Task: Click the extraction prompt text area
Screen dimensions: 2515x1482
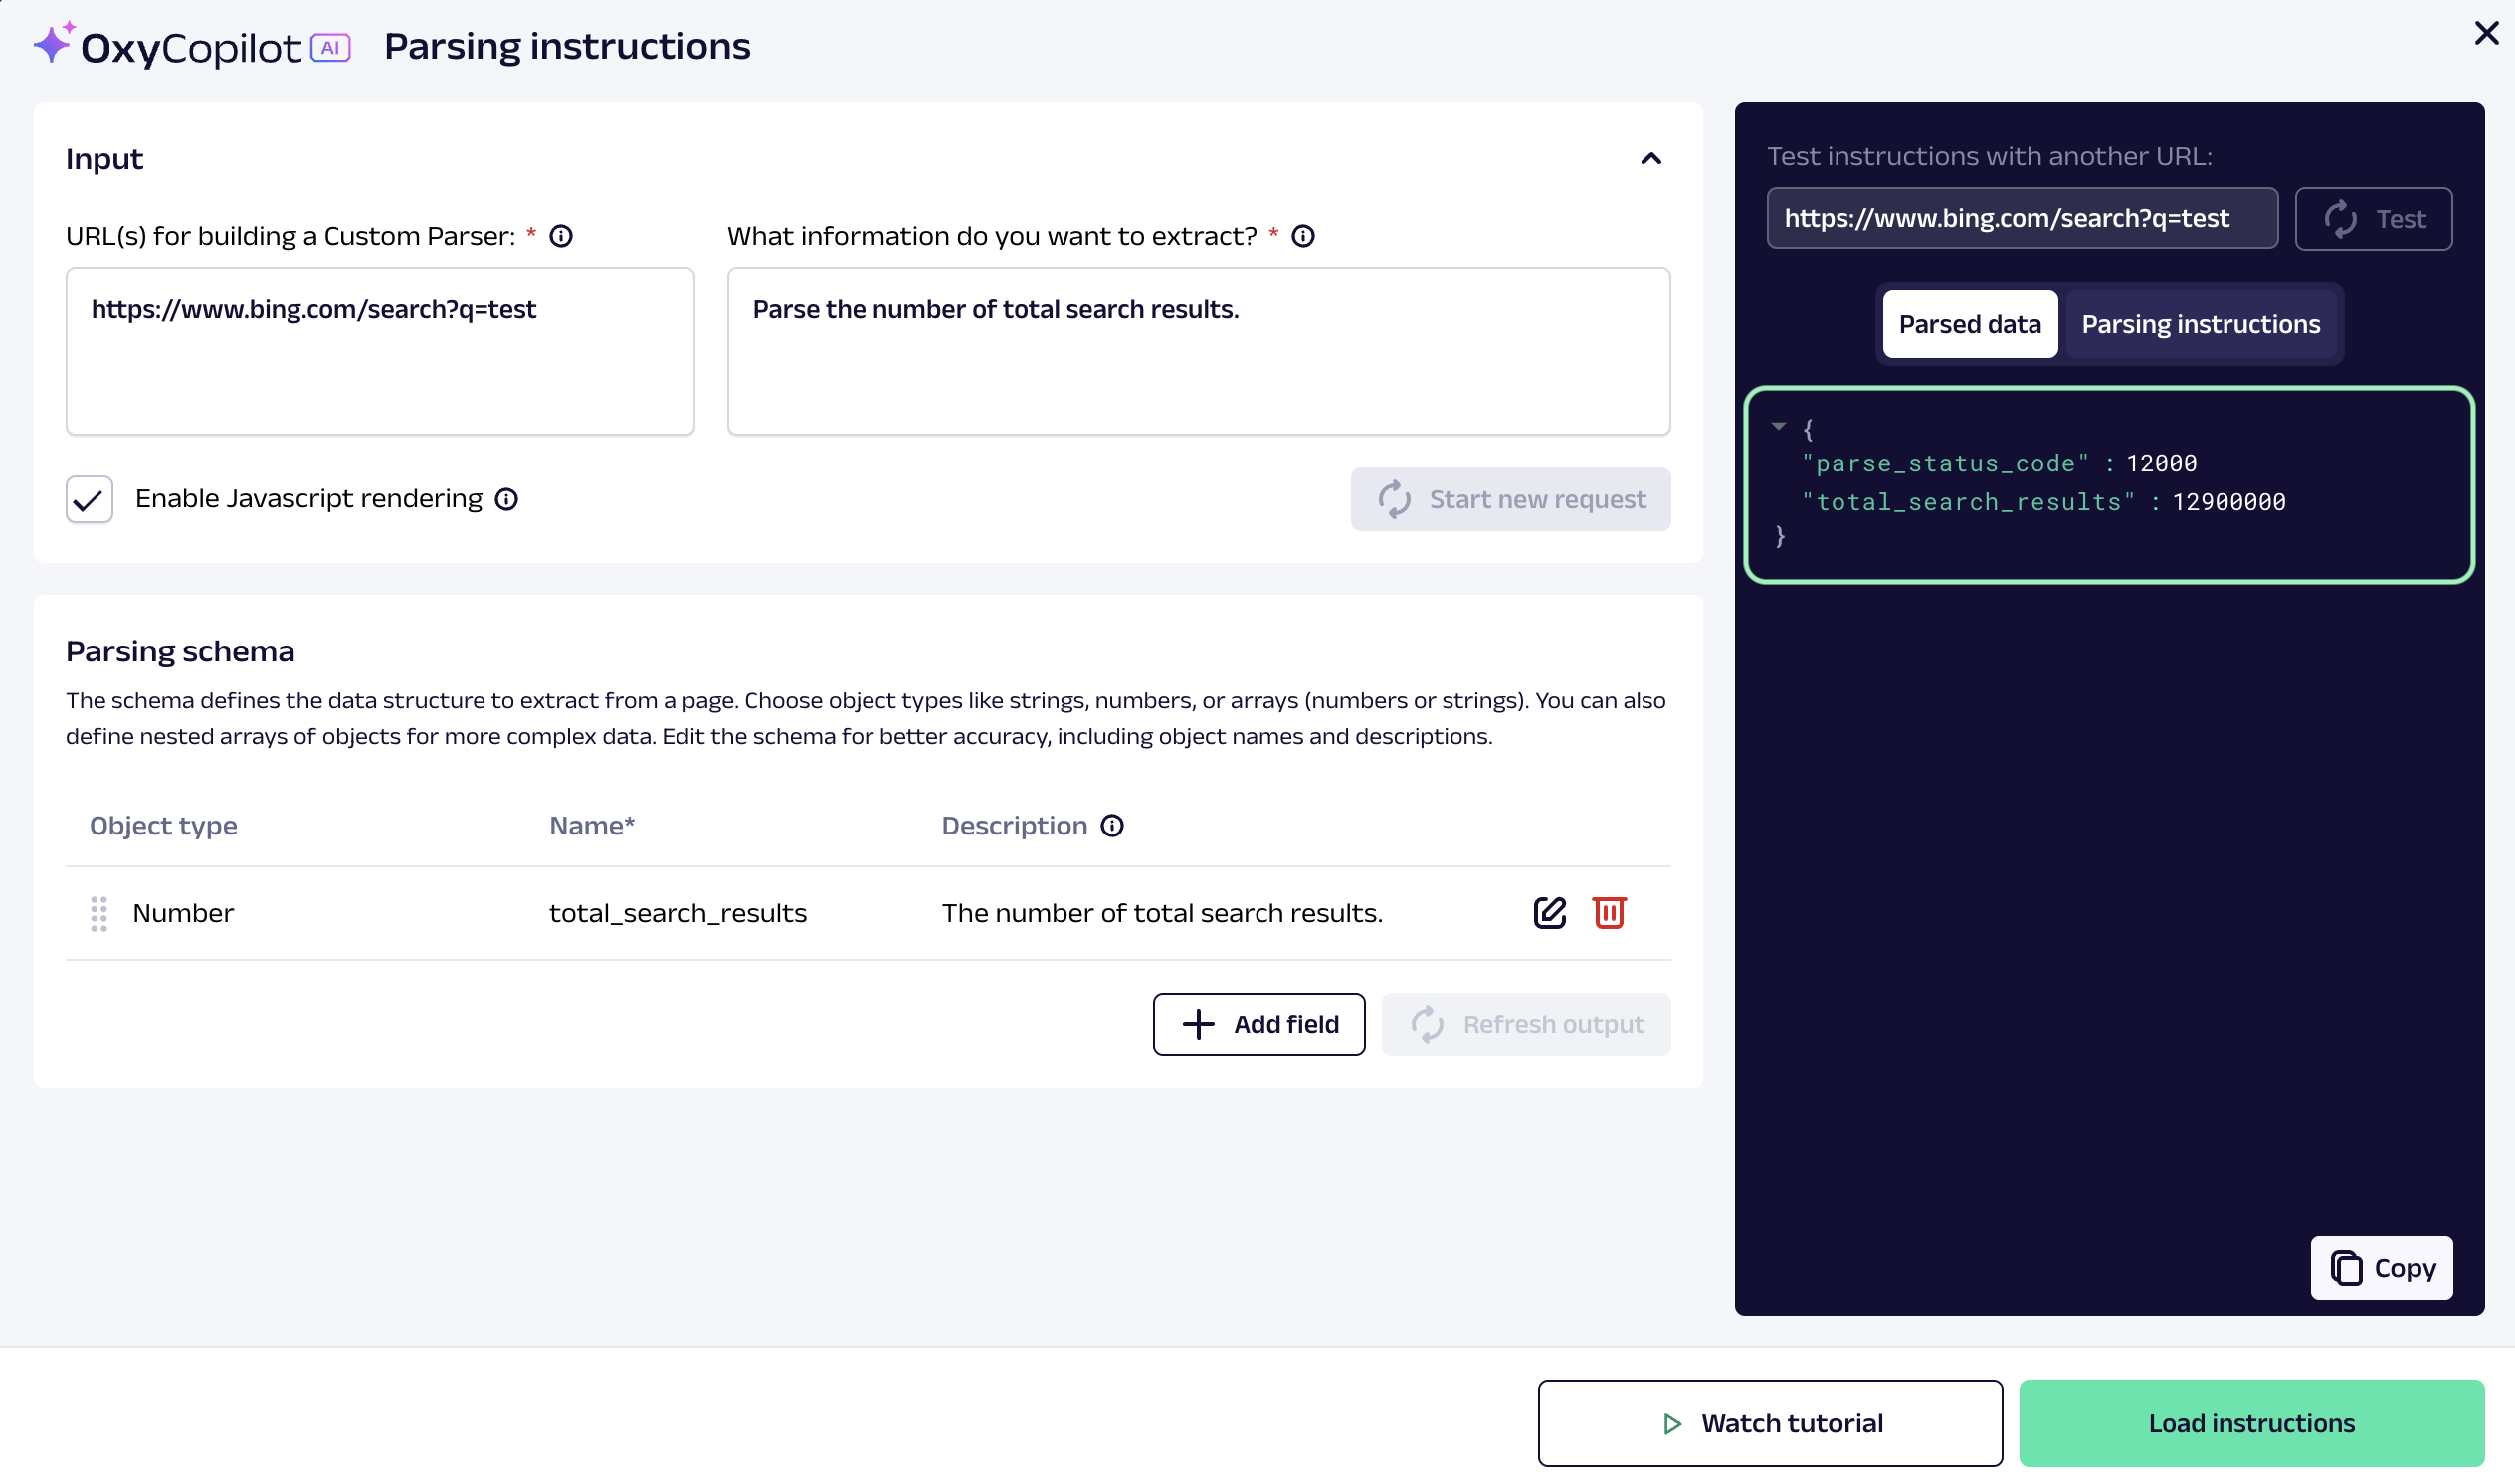Action: pos(1198,350)
